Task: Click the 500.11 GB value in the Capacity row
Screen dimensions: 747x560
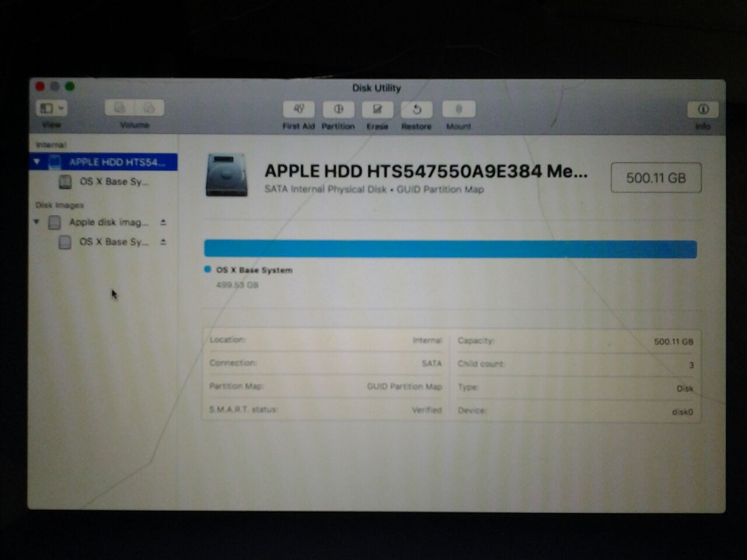Action: [x=673, y=342]
